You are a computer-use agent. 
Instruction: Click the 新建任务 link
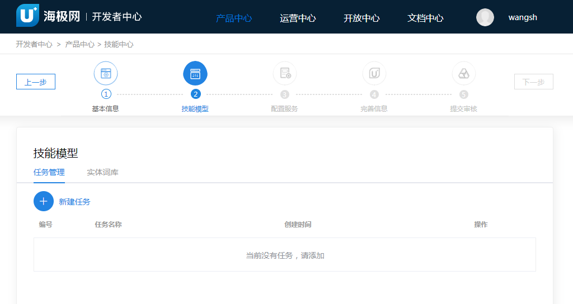click(74, 202)
